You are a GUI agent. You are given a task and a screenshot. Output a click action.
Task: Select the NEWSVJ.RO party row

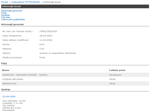click(x=75, y=84)
